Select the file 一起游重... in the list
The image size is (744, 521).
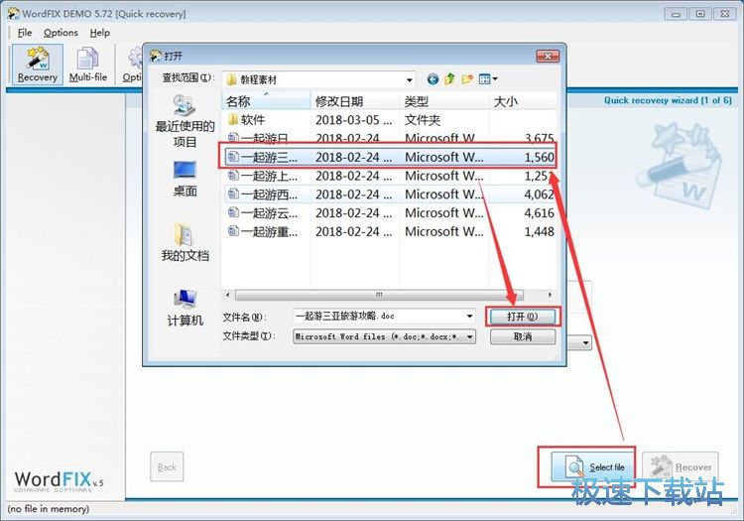[390, 231]
